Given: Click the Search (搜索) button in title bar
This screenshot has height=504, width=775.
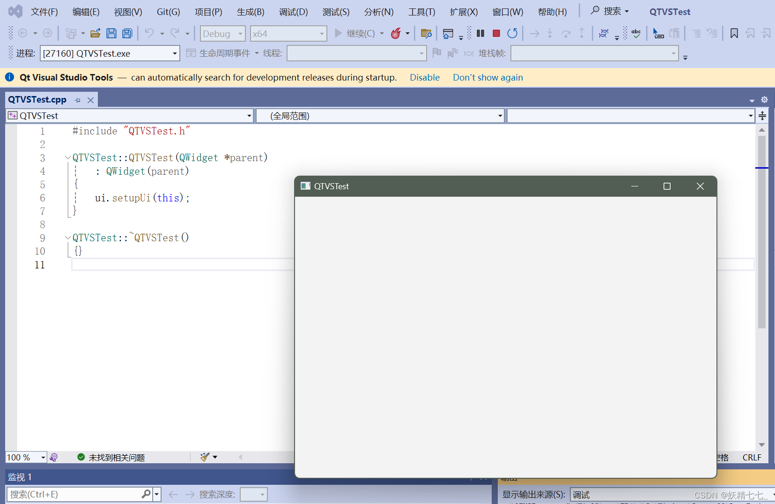Looking at the screenshot, I should coord(610,11).
